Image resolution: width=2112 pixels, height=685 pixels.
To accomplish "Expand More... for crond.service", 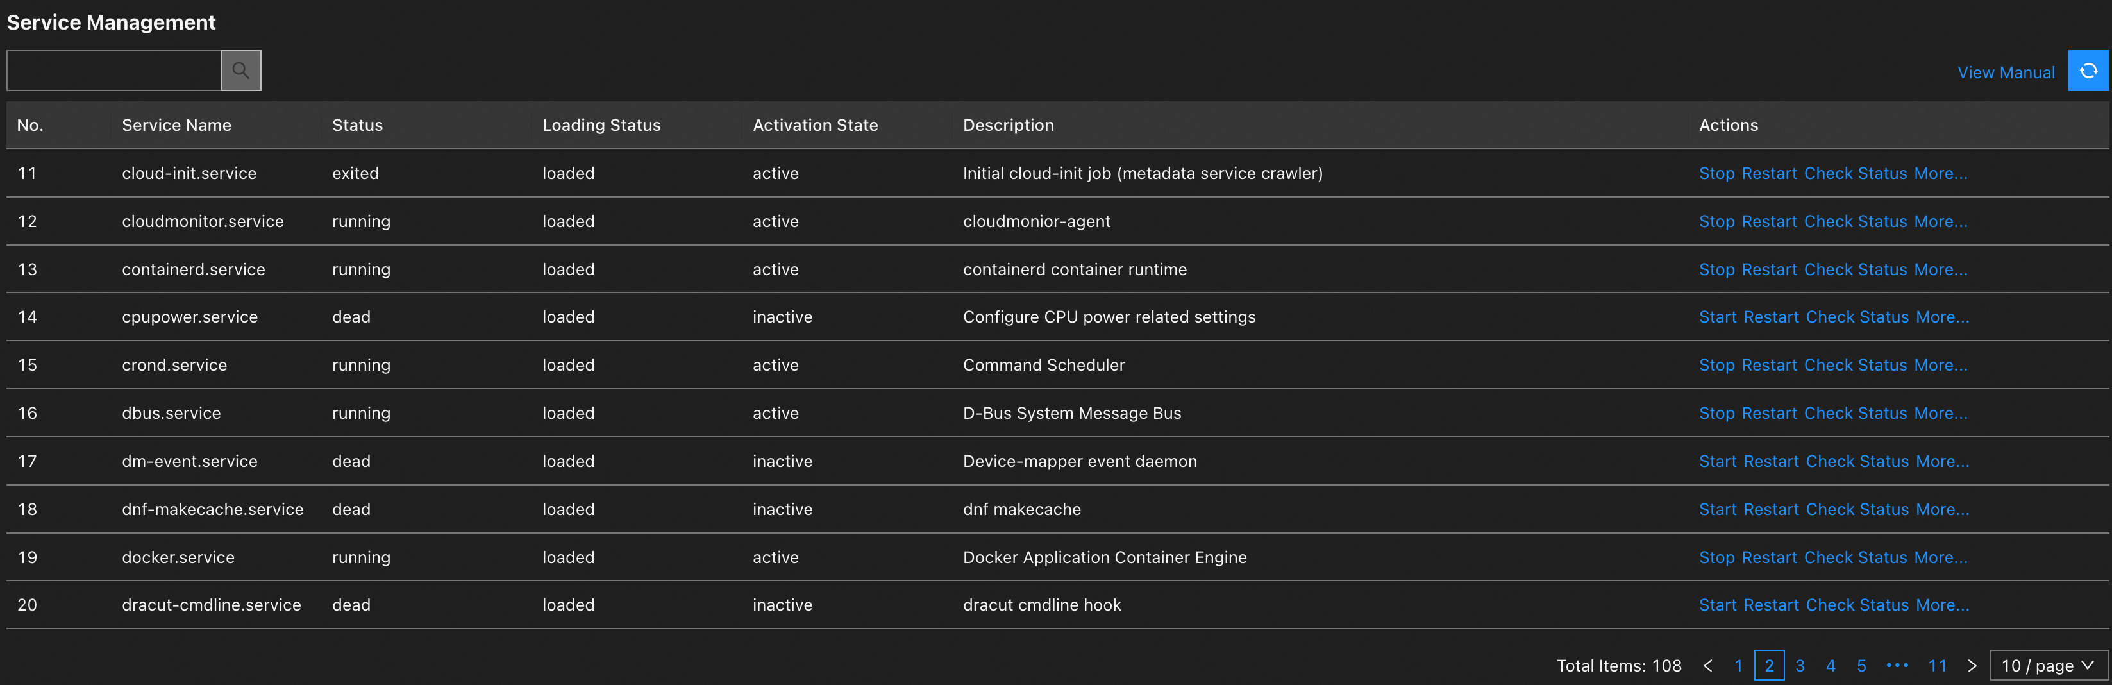I will [1940, 365].
